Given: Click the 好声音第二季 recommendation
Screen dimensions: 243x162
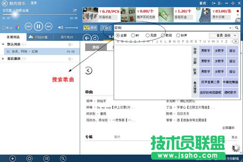Looking at the screenshot, I should (x=210, y=82).
